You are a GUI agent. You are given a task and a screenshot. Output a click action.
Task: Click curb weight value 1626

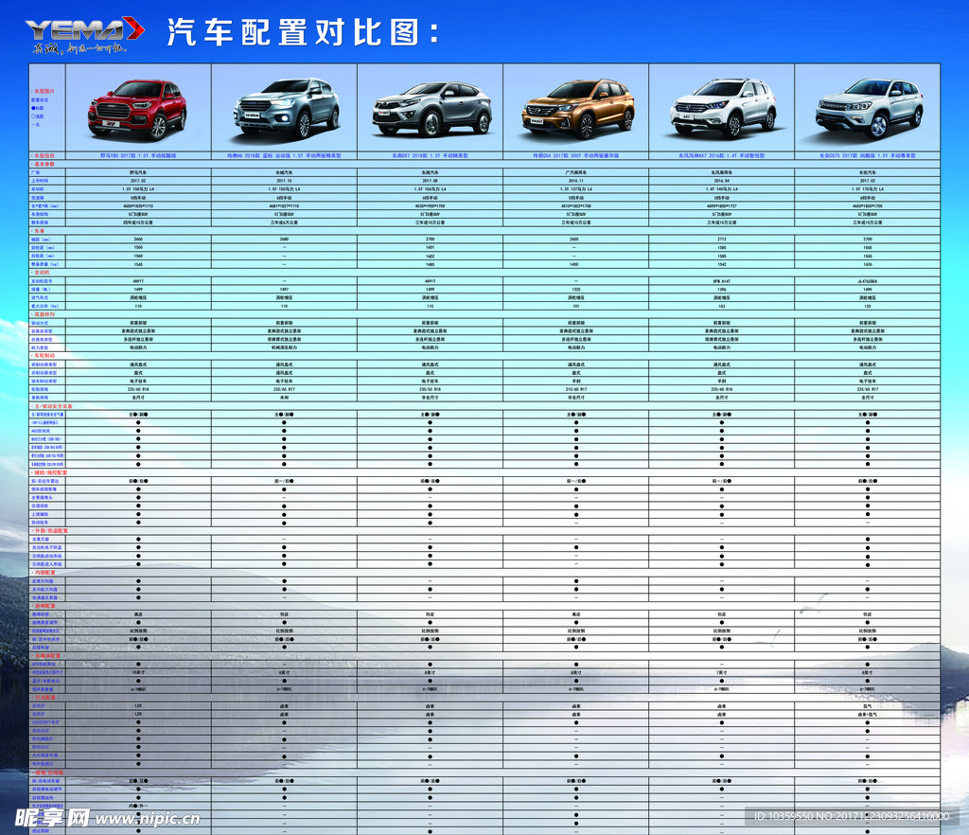click(x=868, y=264)
